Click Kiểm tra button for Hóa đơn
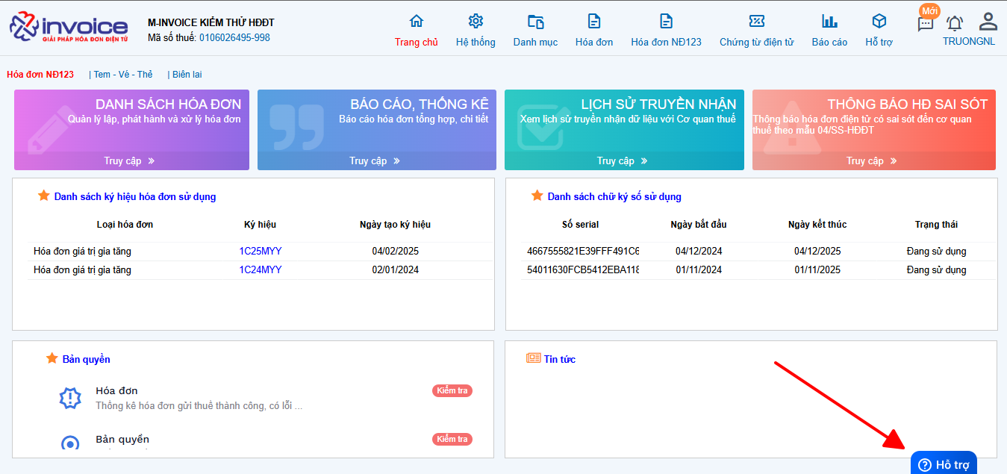The image size is (1007, 474). pyautogui.click(x=452, y=390)
